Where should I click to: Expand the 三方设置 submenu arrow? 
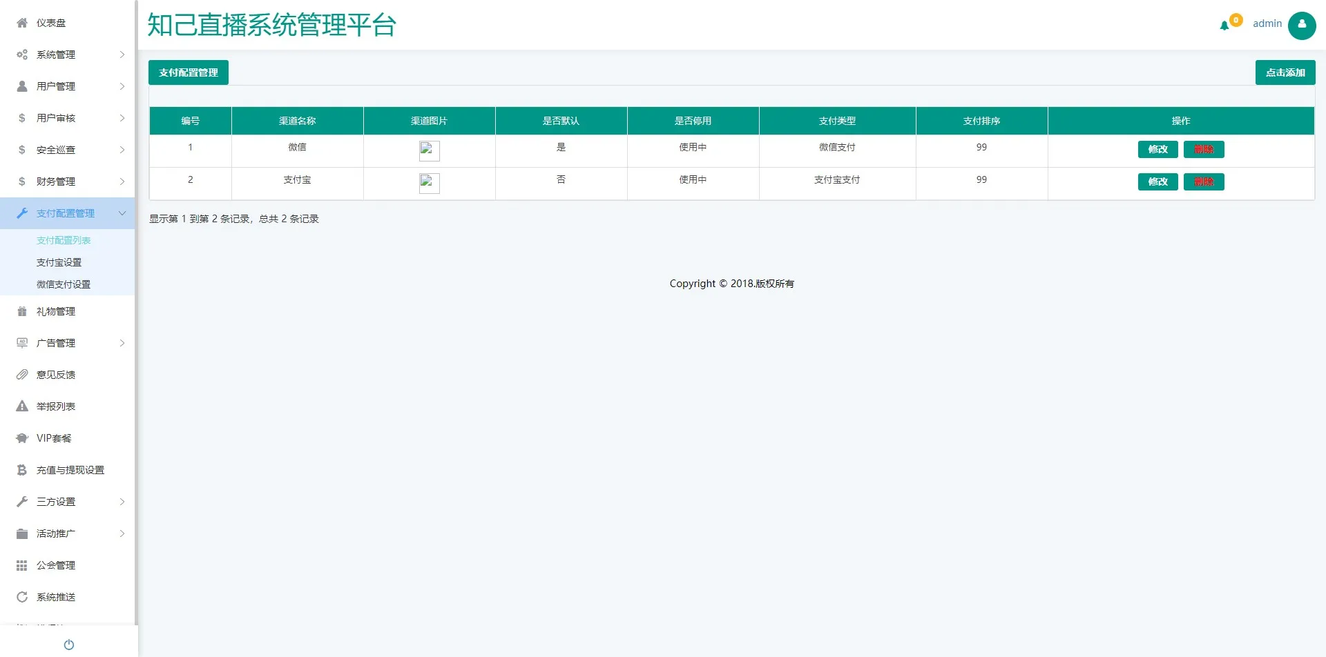pos(122,502)
